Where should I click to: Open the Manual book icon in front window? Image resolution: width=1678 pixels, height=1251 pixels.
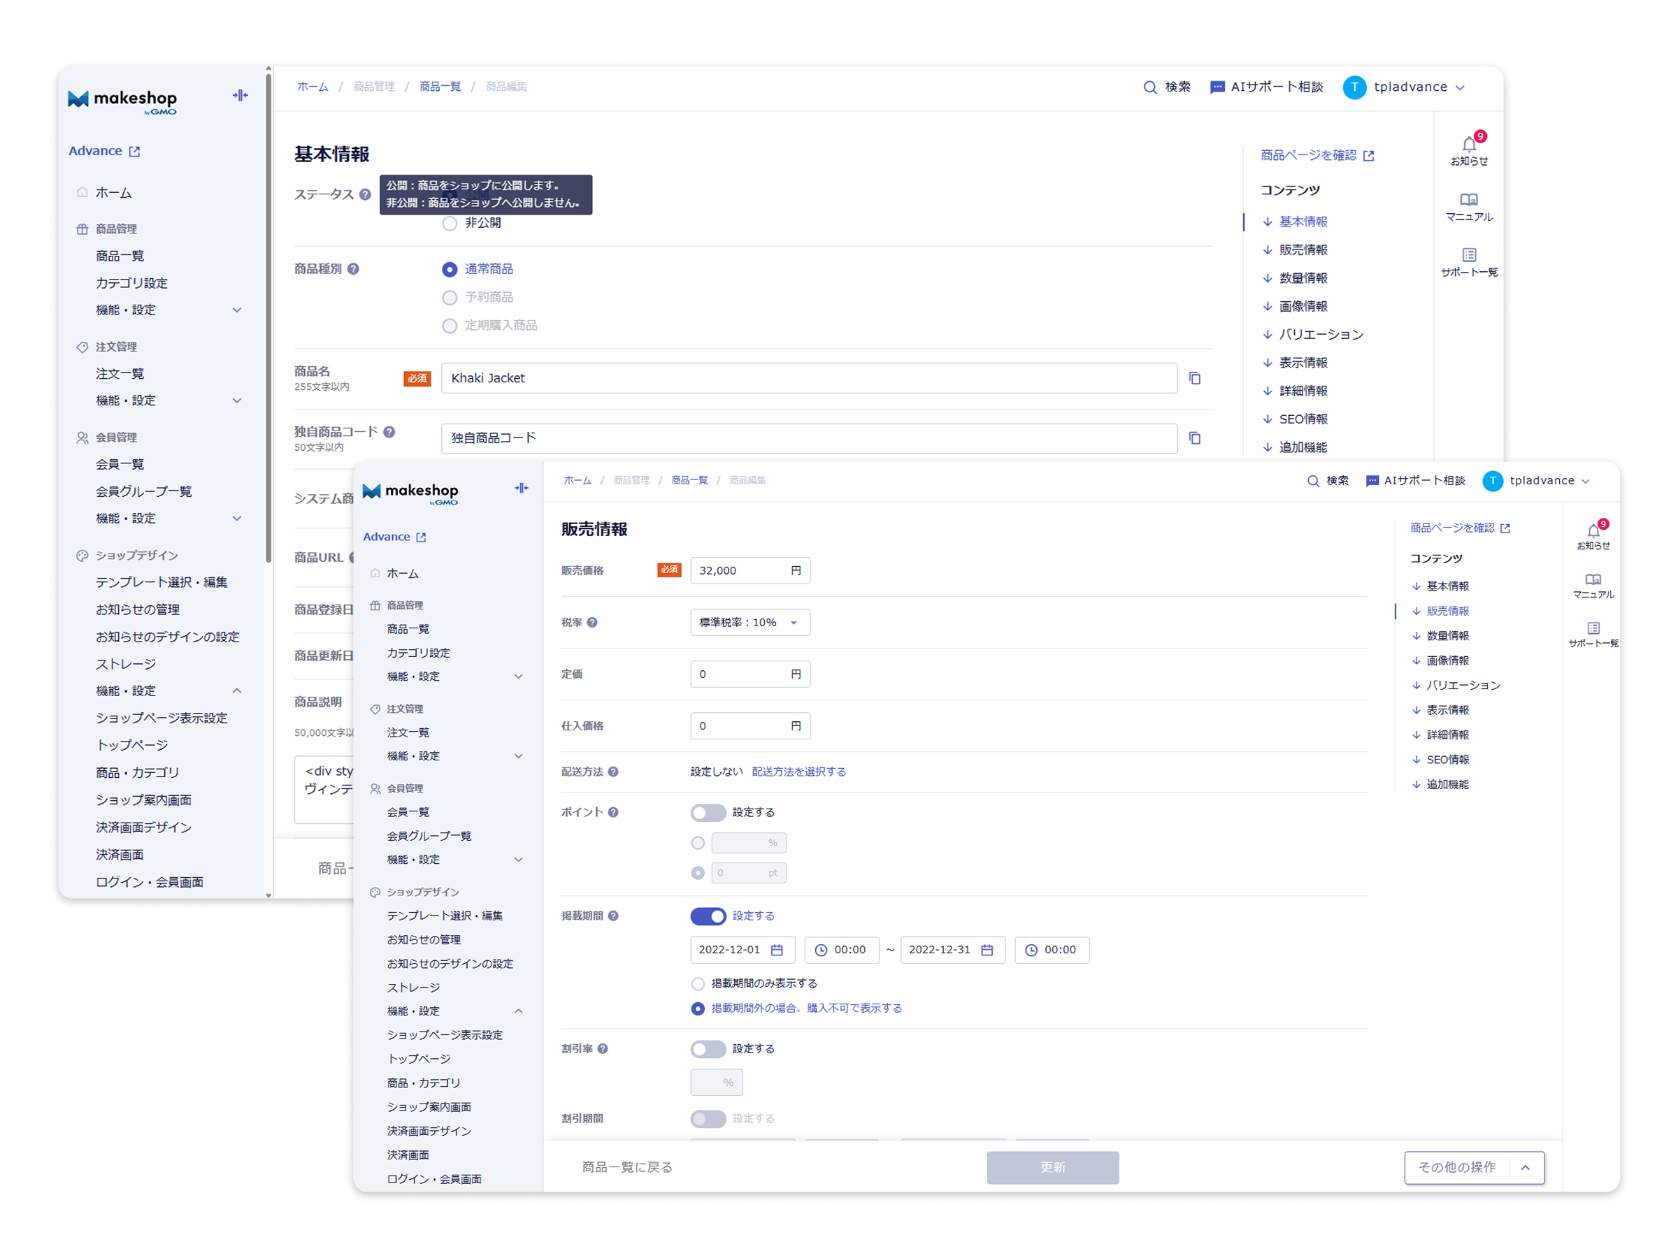1593,580
